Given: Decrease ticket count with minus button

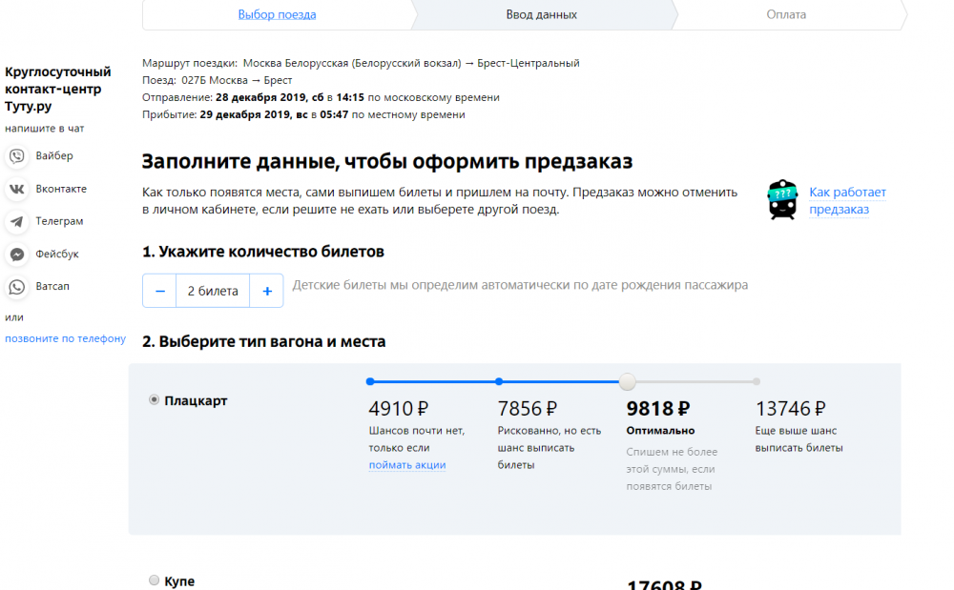Looking at the screenshot, I should point(159,292).
